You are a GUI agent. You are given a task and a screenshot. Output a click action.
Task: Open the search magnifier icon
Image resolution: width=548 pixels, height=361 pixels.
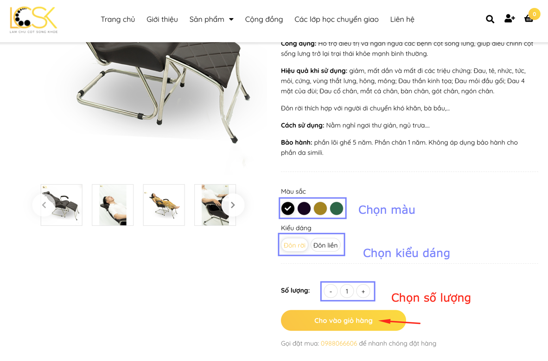pos(490,19)
